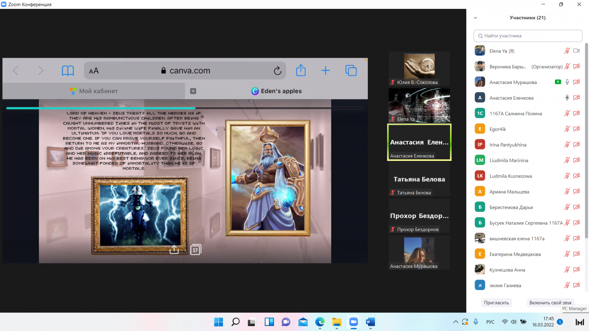Click muted mic icon for Кузнецова Анна
The width and height of the screenshot is (589, 331).
(x=567, y=270)
